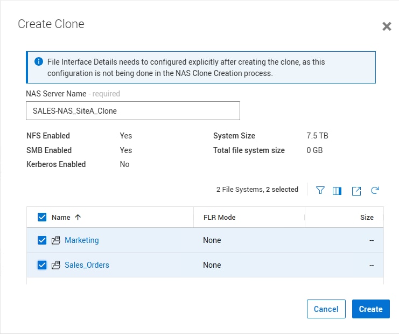The width and height of the screenshot is (399, 334).
Task: Click the None FLR value for Marketing
Action: 212,240
